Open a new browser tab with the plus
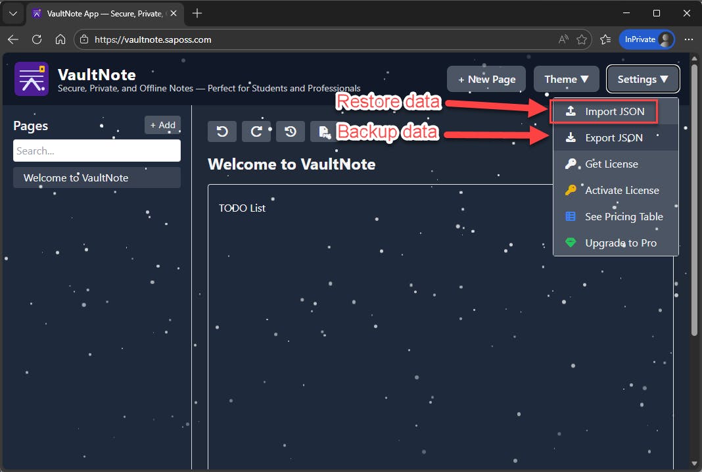 (197, 13)
